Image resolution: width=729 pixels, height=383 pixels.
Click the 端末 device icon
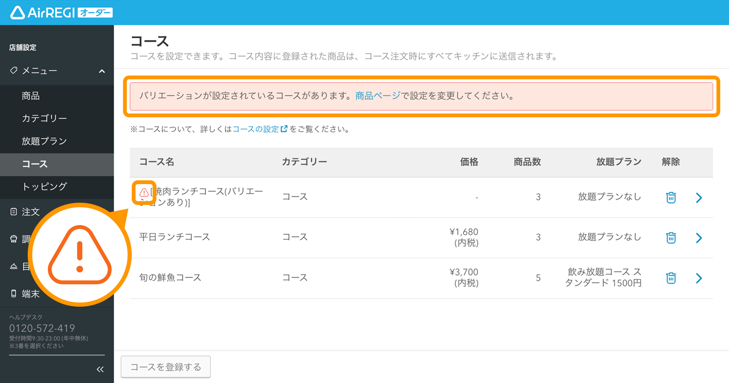pos(14,293)
